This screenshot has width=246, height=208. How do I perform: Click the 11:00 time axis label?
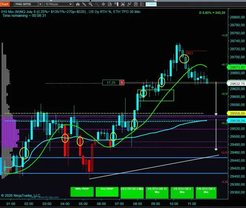[192, 204]
